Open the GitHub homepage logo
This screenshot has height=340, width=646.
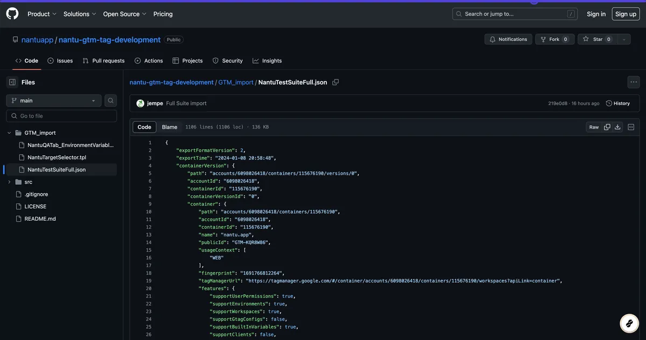tap(12, 14)
